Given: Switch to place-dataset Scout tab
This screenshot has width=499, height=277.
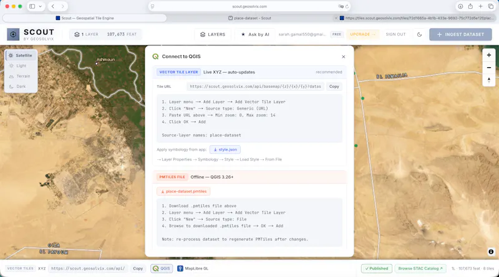Looking at the screenshot, I should [250, 18].
